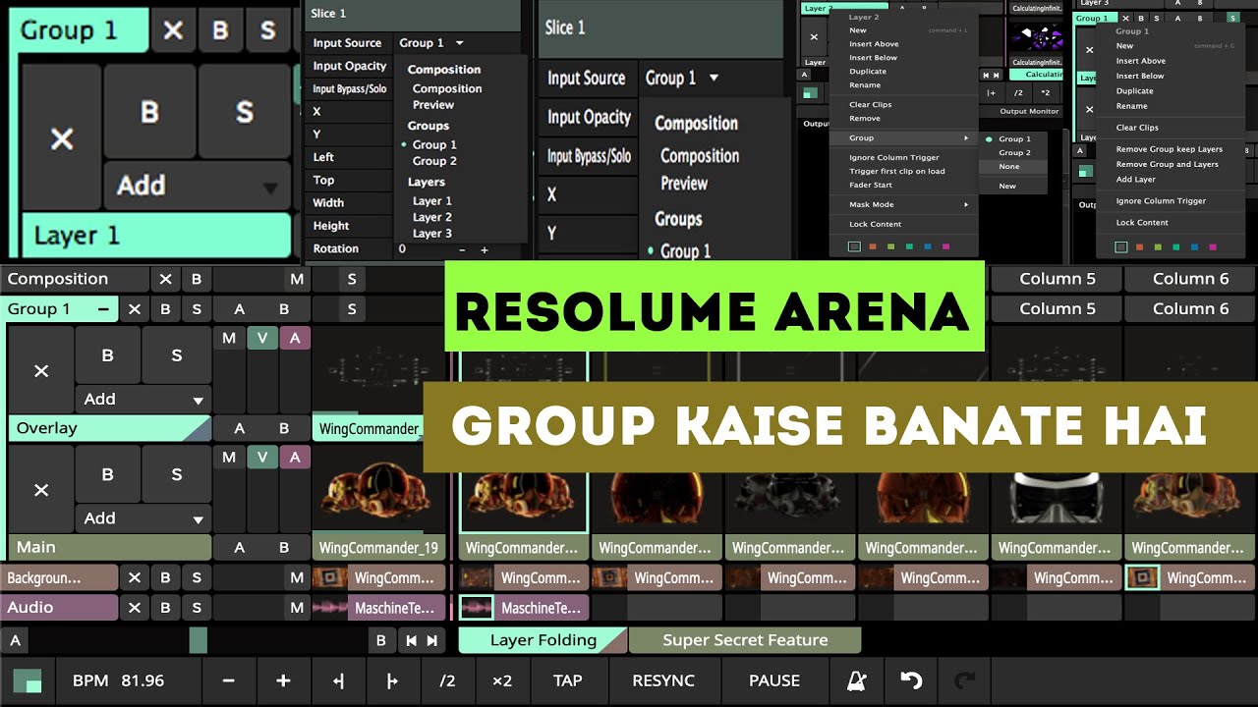This screenshot has height=707, width=1258.
Task: Double tempo with ×2 button in bottom toolbar
Action: click(x=502, y=680)
